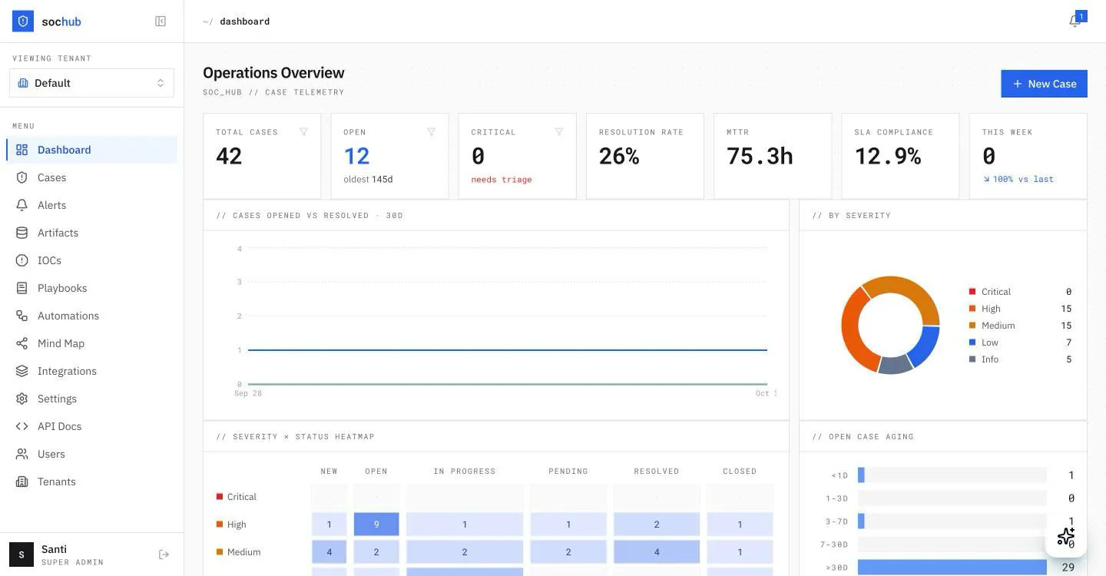Viewport: 1106px width, 576px height.
Task: Click the 26% resolution rate value
Action: coord(619,156)
